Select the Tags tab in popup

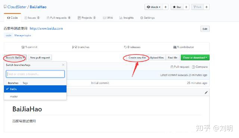[x=25, y=83]
